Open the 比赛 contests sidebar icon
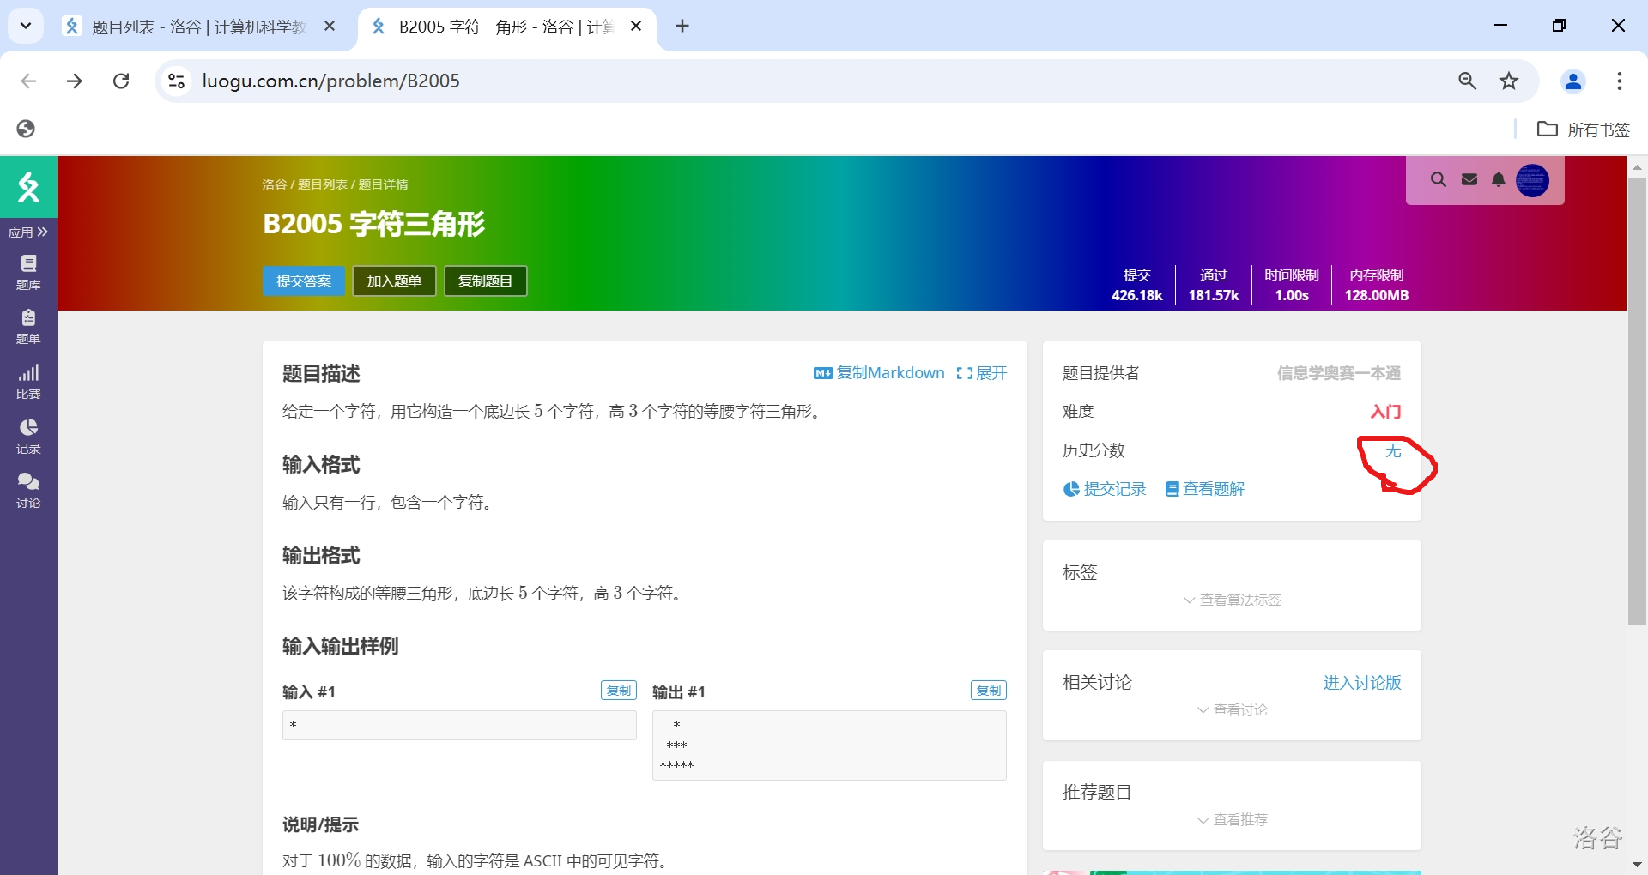 28,381
